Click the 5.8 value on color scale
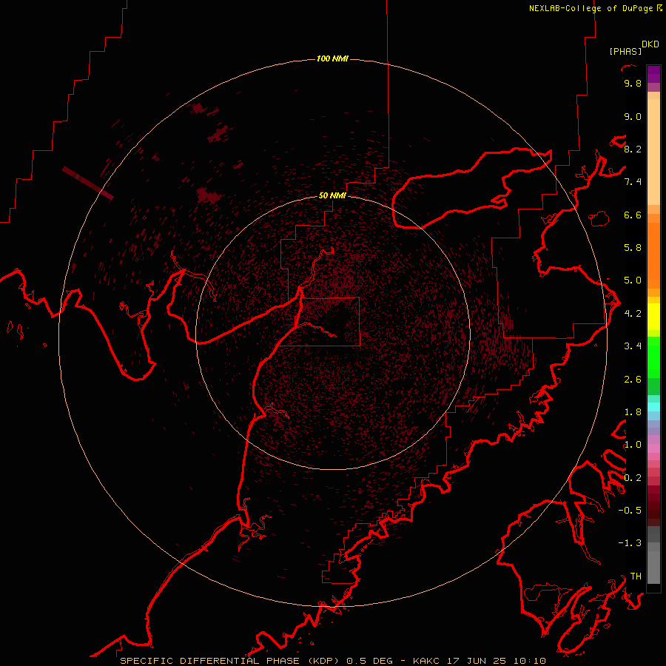This screenshot has height=666, width=666. point(633,248)
